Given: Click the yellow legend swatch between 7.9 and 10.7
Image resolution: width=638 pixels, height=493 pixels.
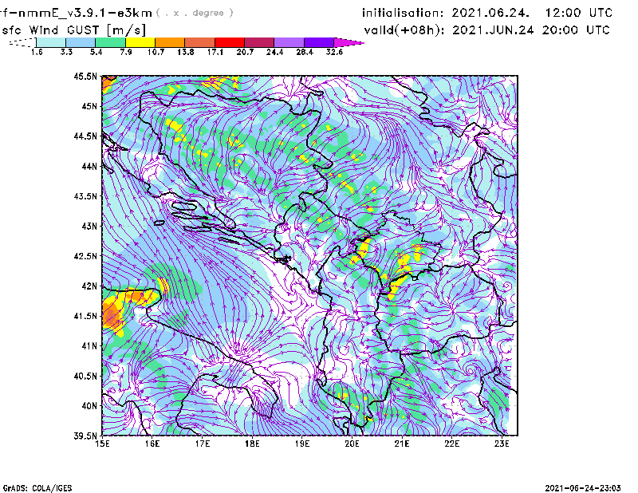Looking at the screenshot, I should point(140,42).
